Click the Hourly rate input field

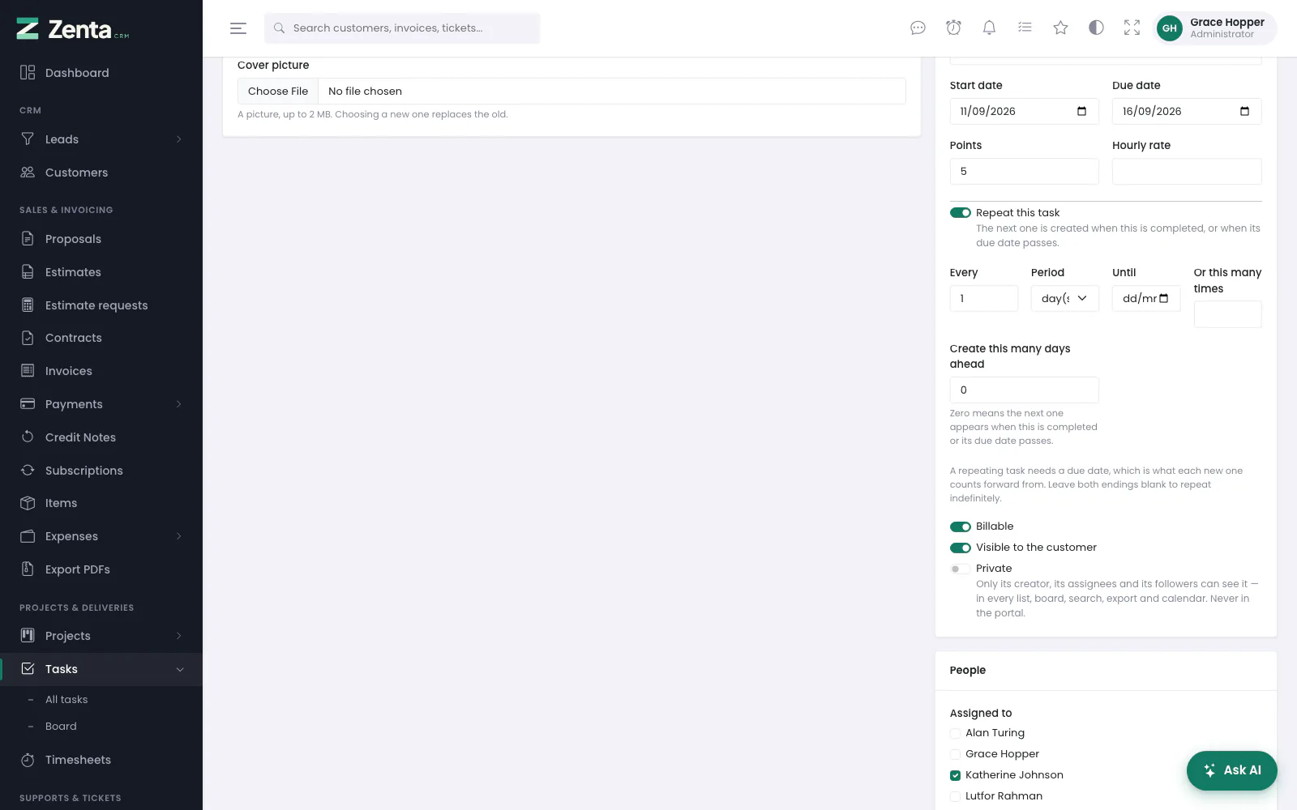click(x=1187, y=172)
